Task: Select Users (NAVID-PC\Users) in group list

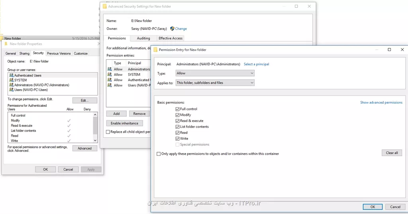Action: click(x=53, y=90)
